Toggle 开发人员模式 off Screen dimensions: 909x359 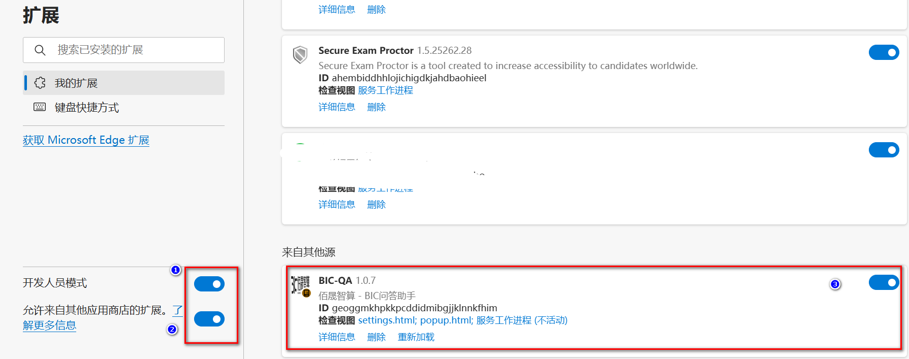[209, 284]
